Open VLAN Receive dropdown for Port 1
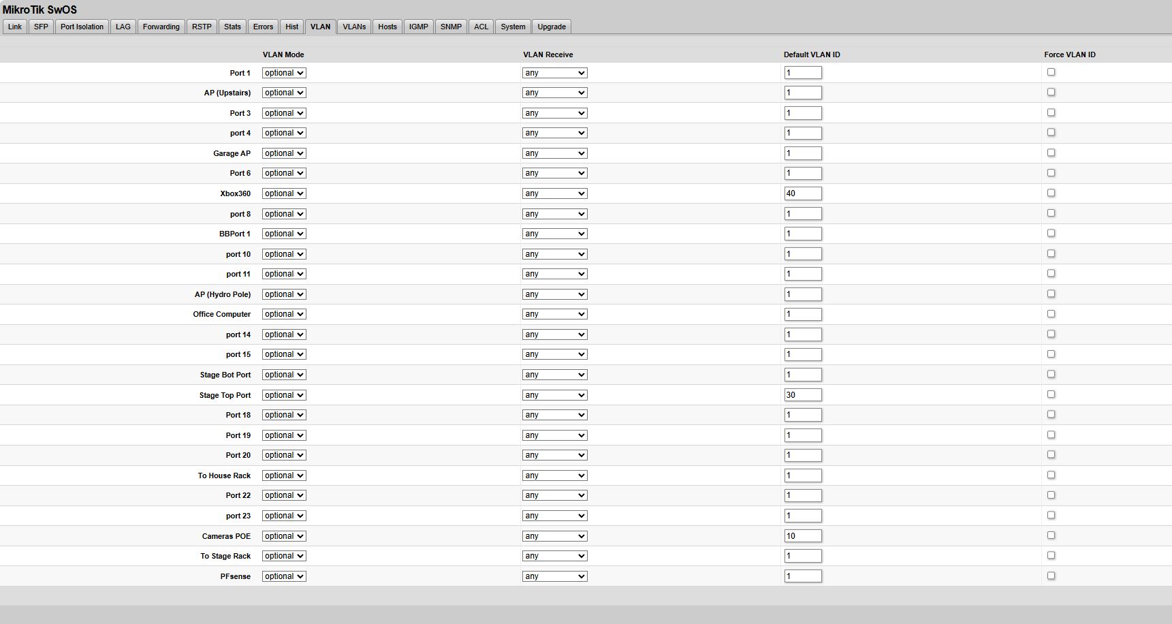Viewport: 1172px width, 624px height. point(555,73)
